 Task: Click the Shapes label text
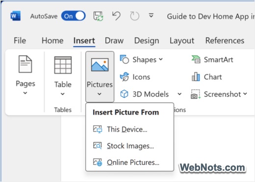point(144,60)
